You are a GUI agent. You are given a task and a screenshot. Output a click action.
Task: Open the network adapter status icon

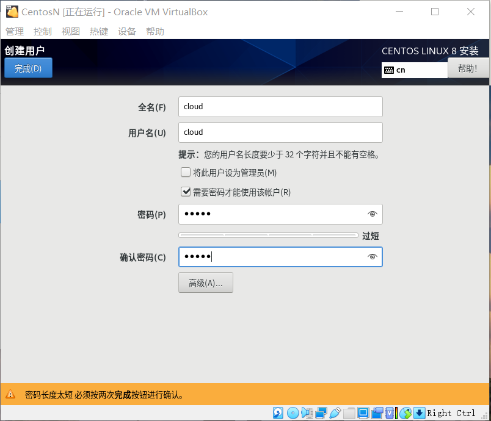[321, 413]
